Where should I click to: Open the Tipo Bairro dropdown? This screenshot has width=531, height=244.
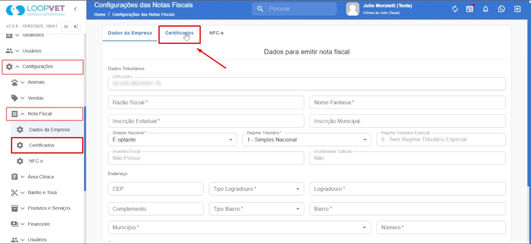pyautogui.click(x=256, y=209)
